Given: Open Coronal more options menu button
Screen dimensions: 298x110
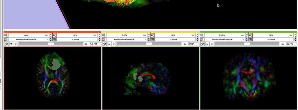Looking at the screenshot, I should point(212,44).
